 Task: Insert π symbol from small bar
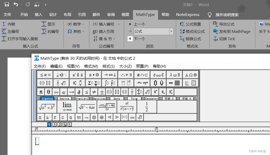pyautogui.click(x=41, y=92)
